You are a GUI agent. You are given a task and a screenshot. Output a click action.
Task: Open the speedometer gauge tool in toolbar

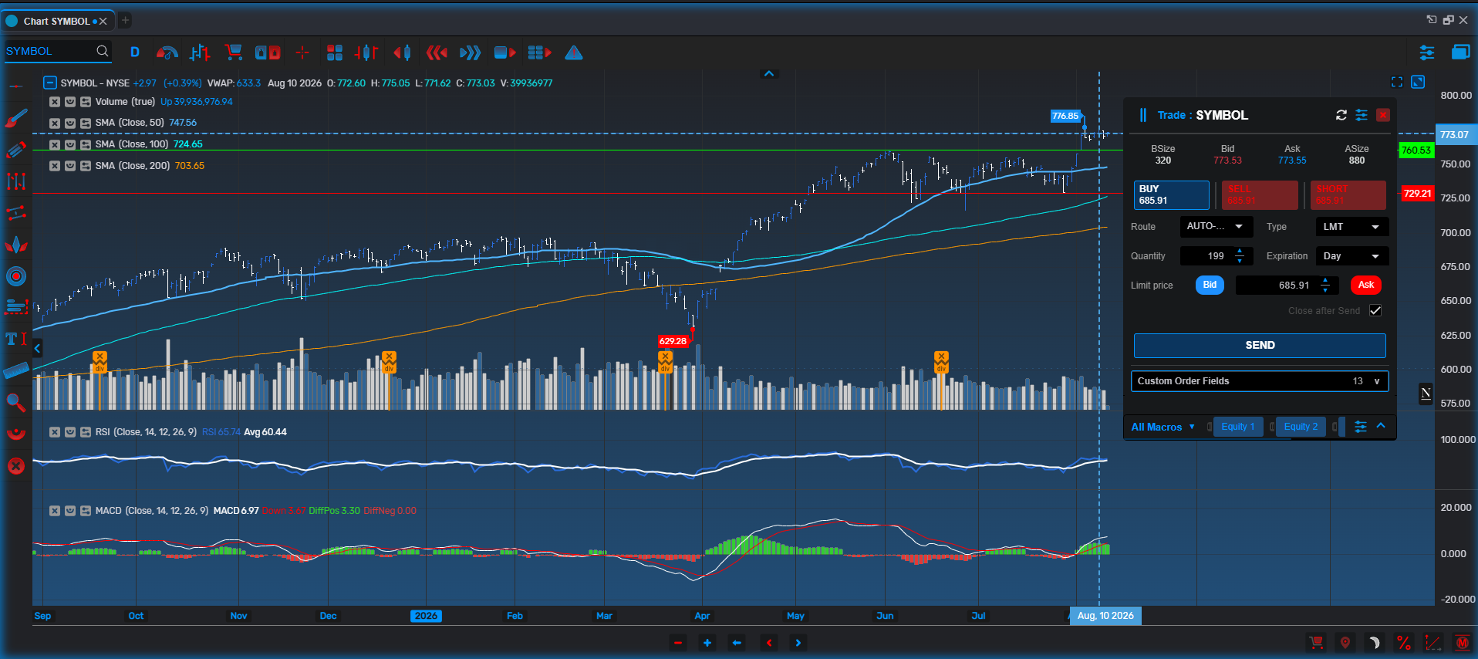[x=167, y=52]
